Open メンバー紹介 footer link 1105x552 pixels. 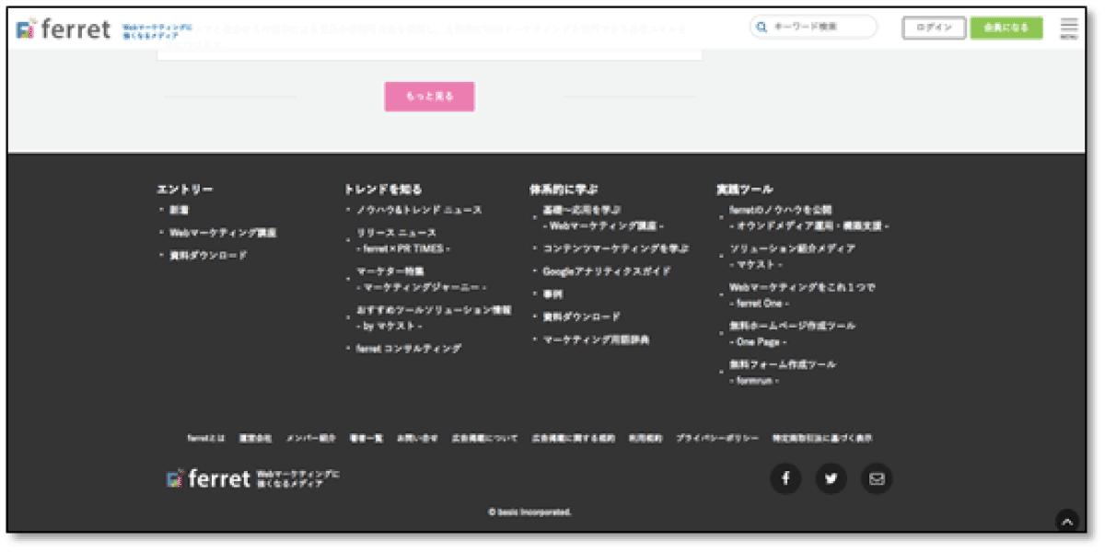(311, 439)
